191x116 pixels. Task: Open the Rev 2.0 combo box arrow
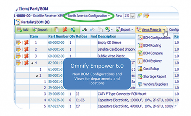pos(133,16)
